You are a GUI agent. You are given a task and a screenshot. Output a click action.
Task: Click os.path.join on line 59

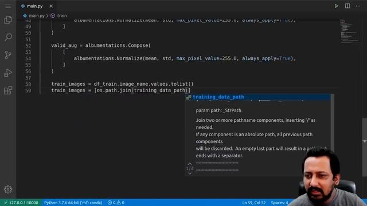[114, 90]
